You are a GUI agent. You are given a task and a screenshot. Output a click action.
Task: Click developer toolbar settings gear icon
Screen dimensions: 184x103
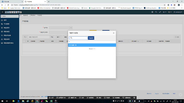[134, 98]
